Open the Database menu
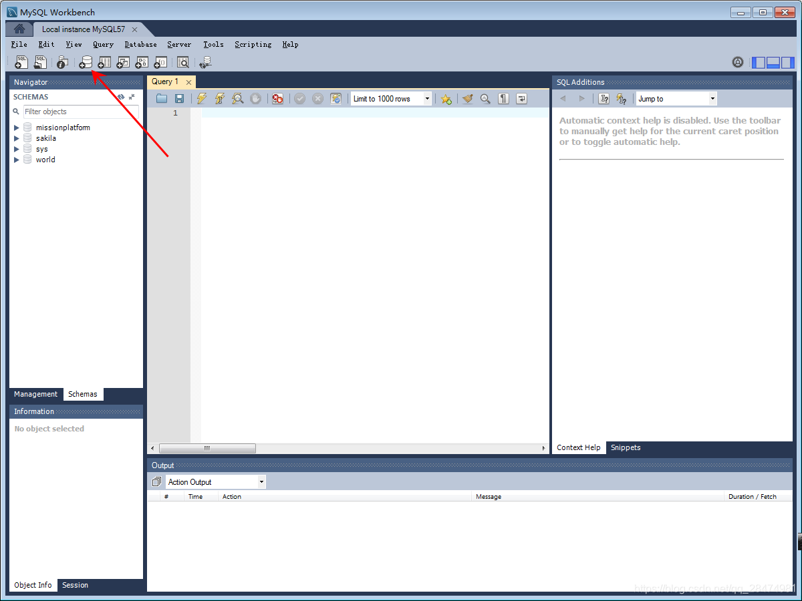This screenshot has height=601, width=802. point(140,44)
